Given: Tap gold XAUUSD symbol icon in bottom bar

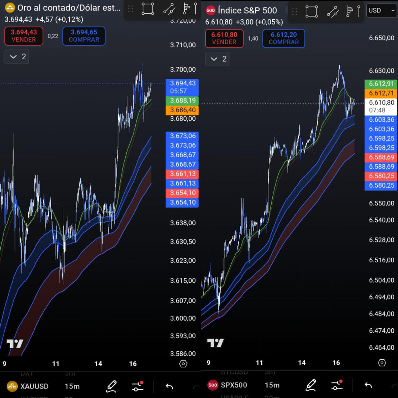Looking at the screenshot, I should (x=12, y=386).
